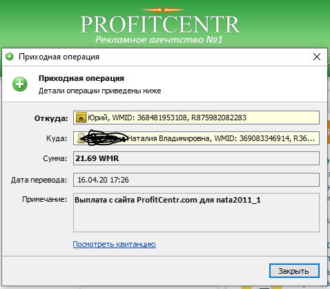The image size is (330, 289).
Task: Click the orange arrows emblem above the logo
Action: (163, 10)
